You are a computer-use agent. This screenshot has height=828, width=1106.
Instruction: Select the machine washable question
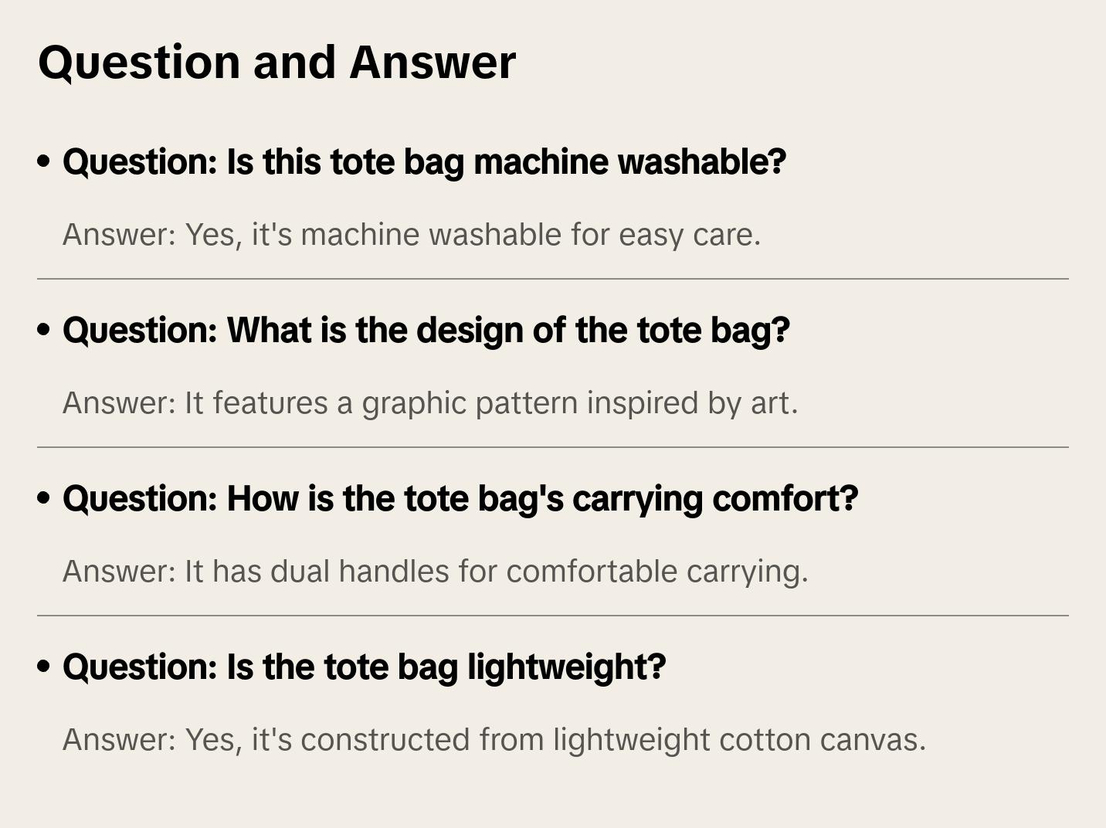click(x=424, y=162)
